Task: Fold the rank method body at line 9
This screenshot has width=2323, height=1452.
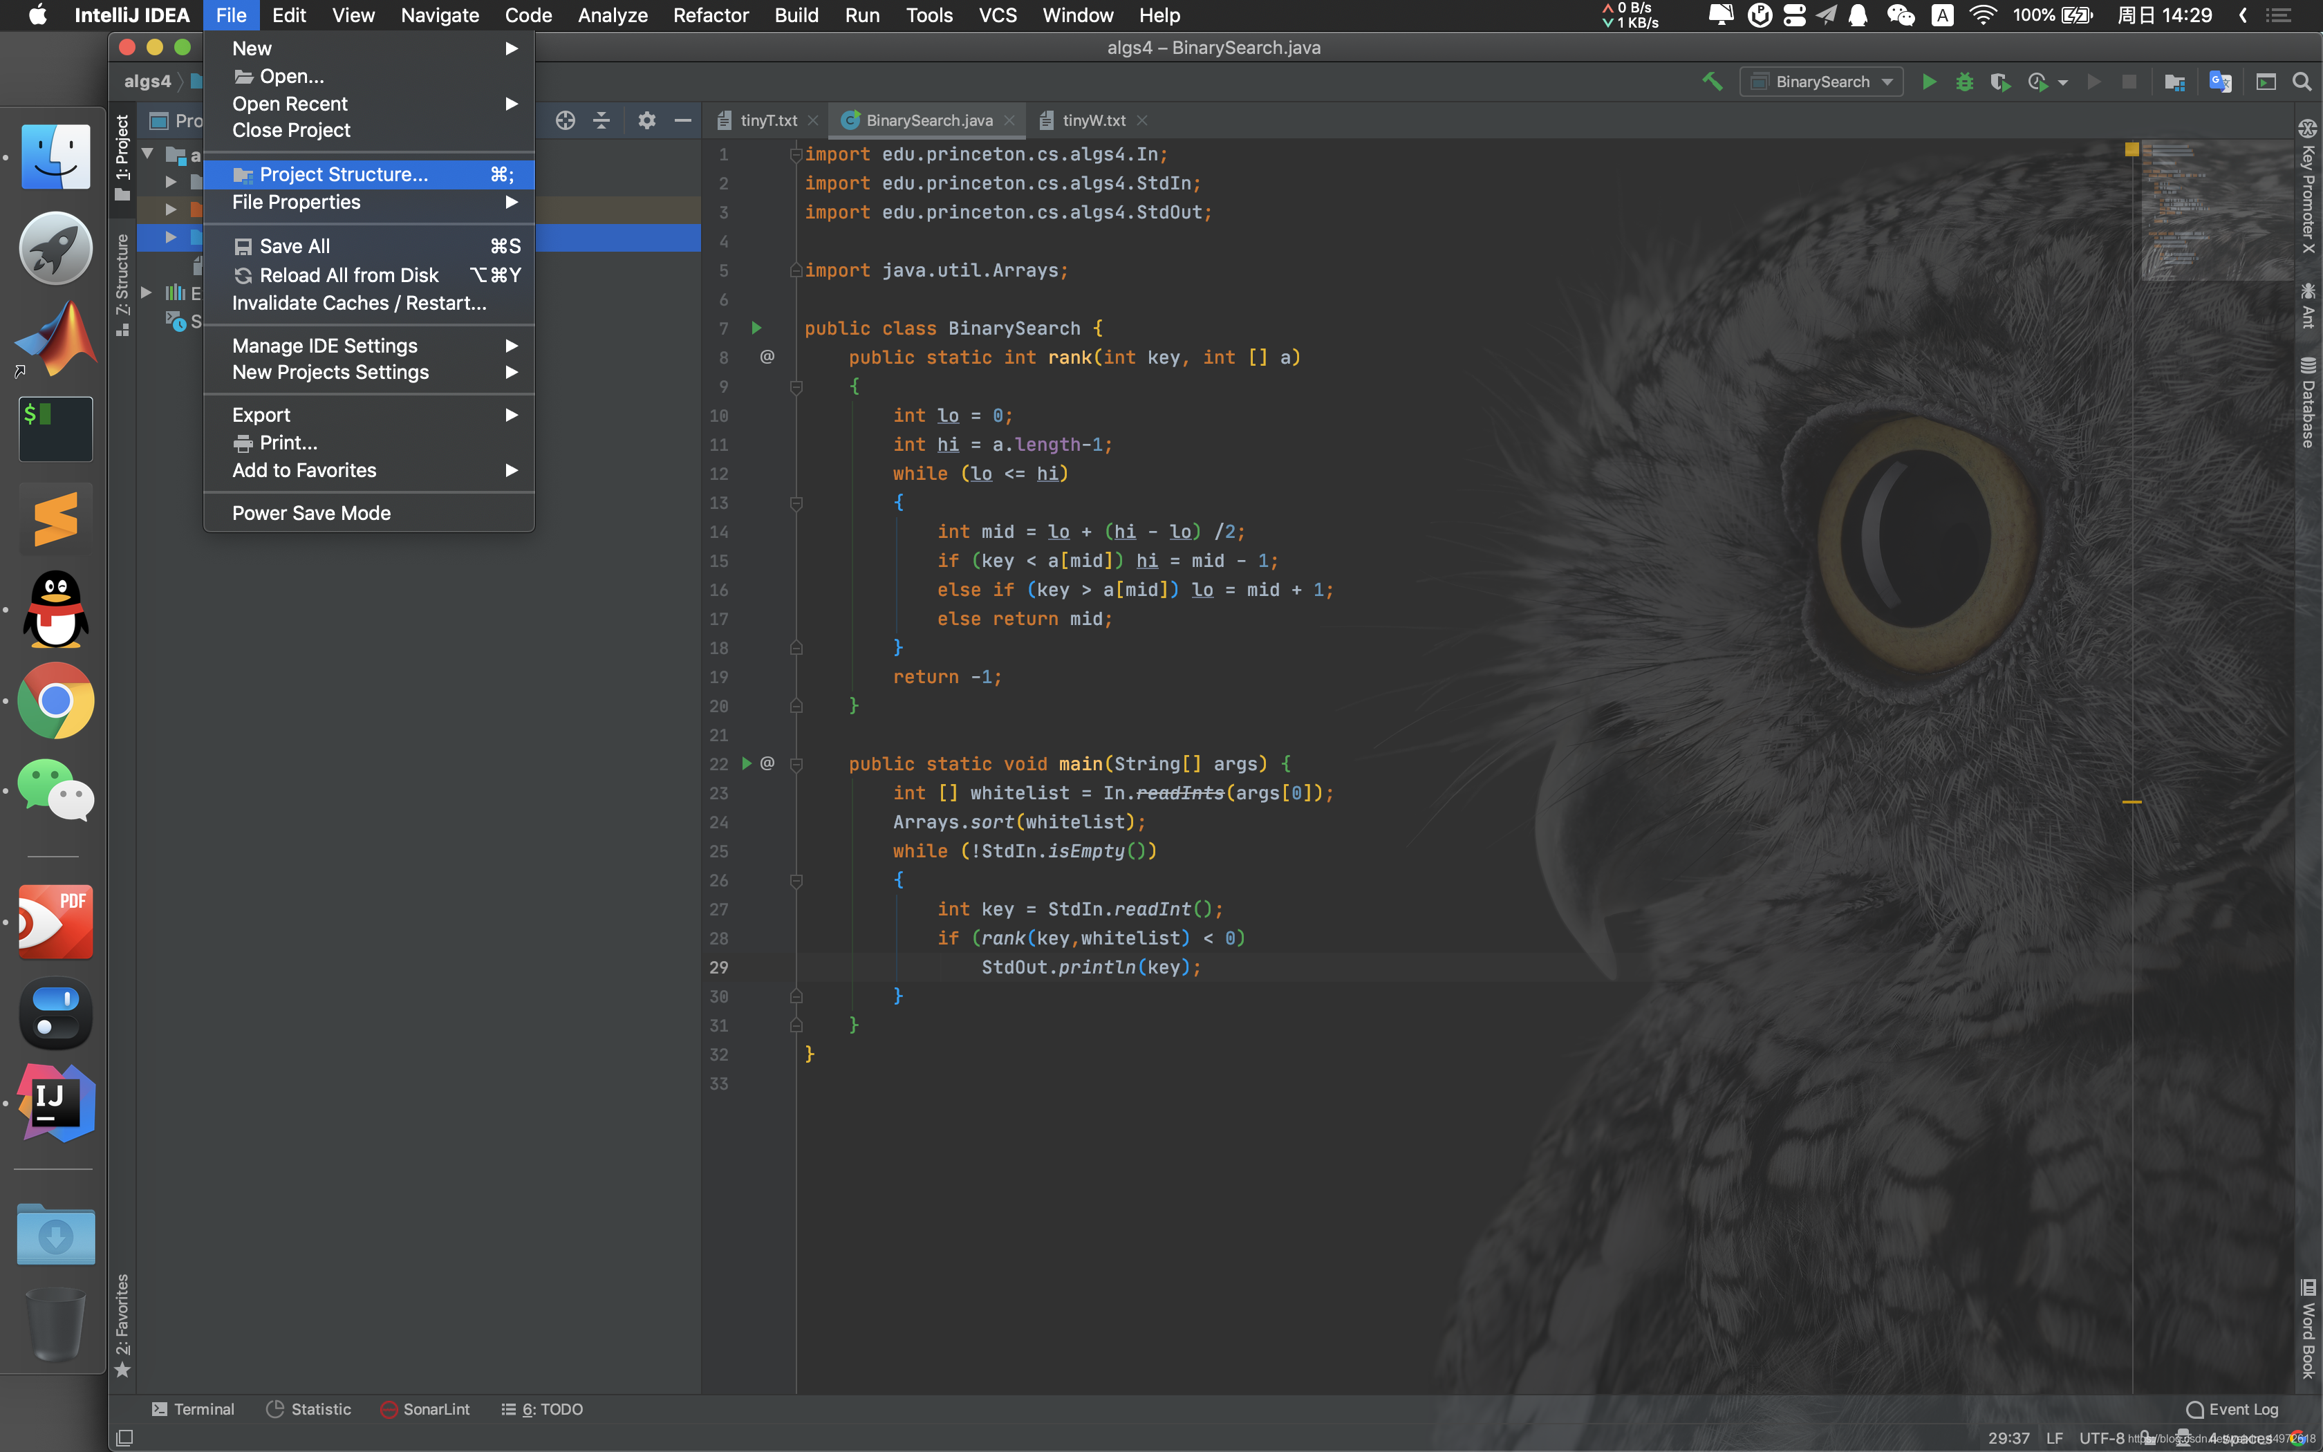Action: 796,387
